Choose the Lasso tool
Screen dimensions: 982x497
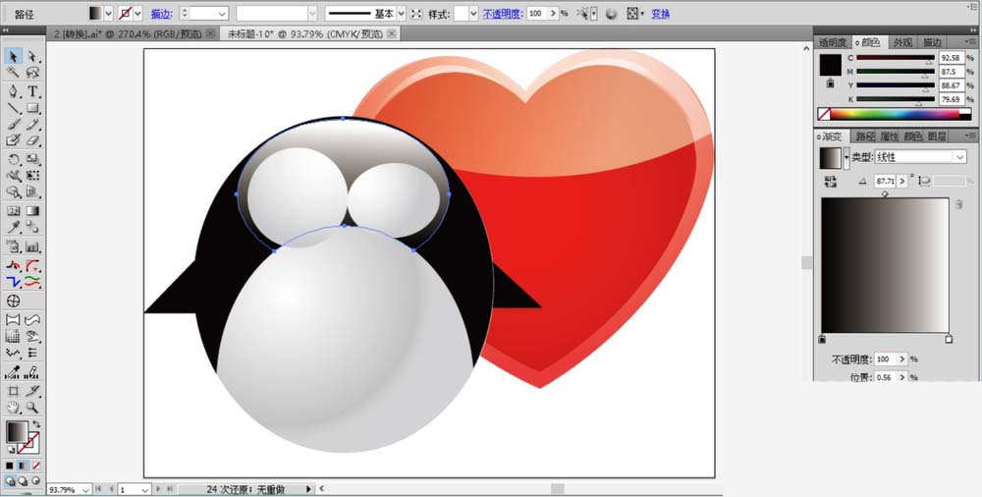click(32, 74)
